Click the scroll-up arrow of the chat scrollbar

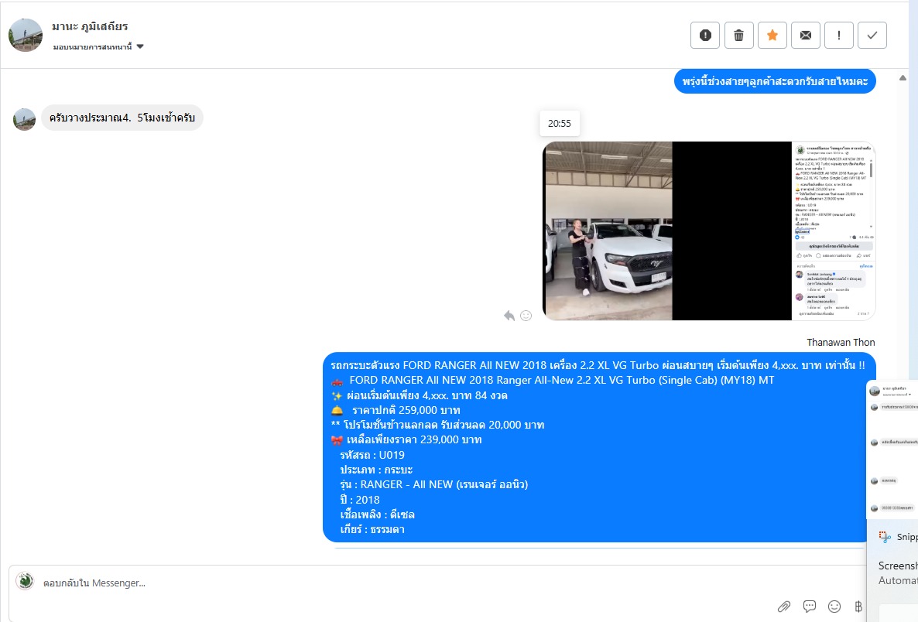[x=903, y=78]
